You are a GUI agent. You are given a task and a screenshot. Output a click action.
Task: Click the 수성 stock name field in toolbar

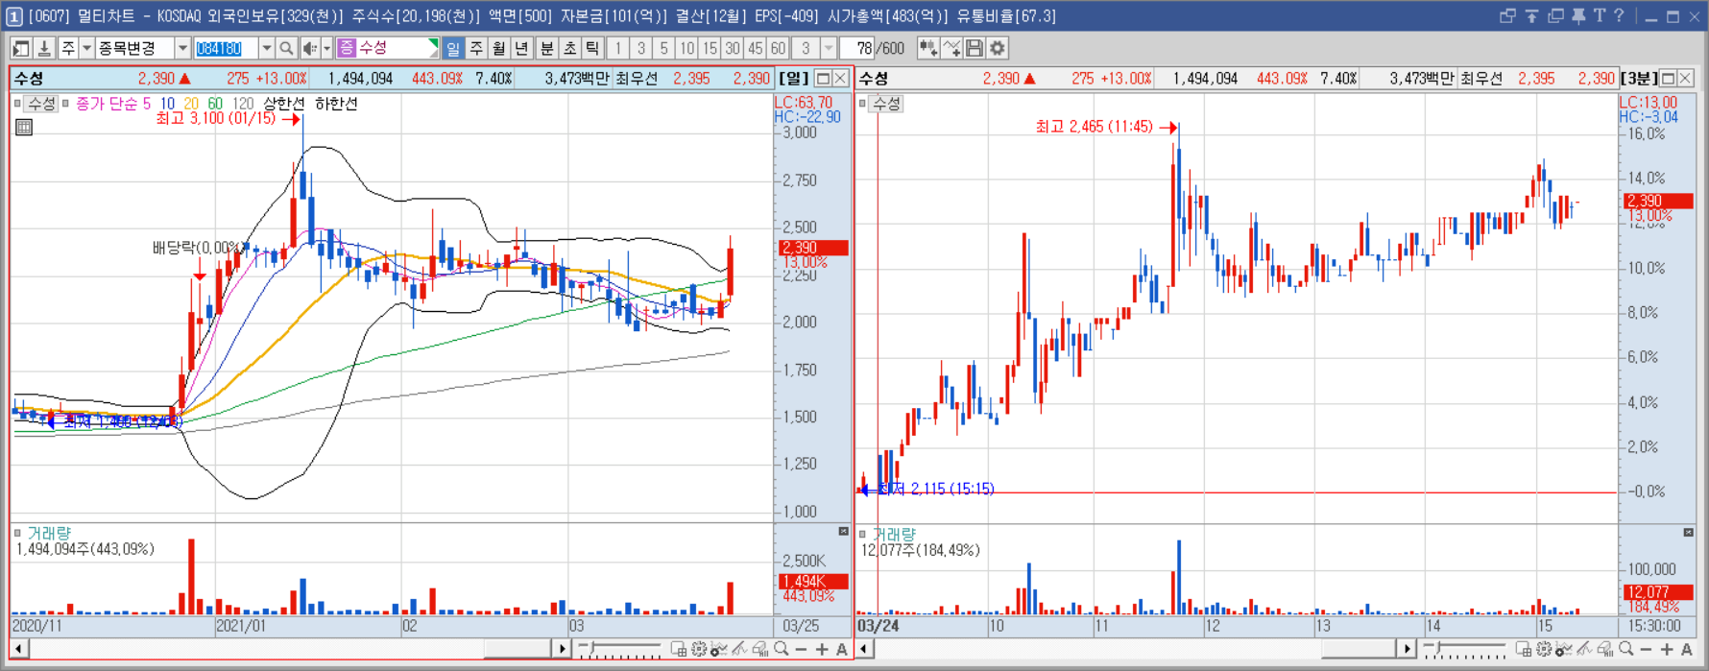388,48
